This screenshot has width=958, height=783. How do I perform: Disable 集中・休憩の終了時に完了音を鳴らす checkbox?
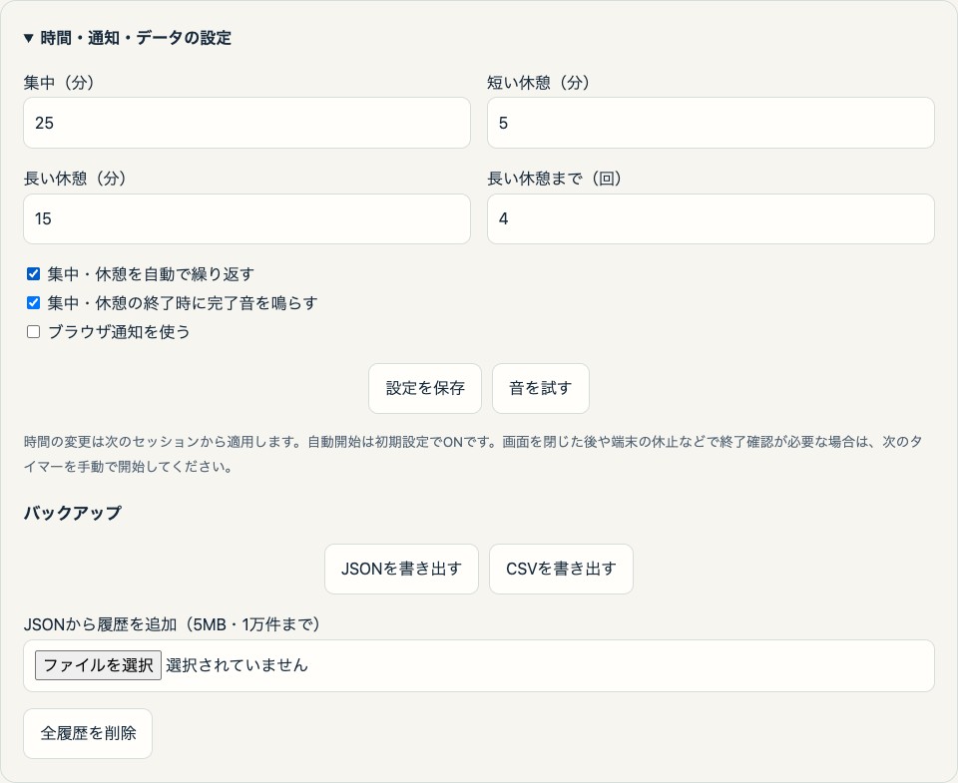tap(34, 303)
